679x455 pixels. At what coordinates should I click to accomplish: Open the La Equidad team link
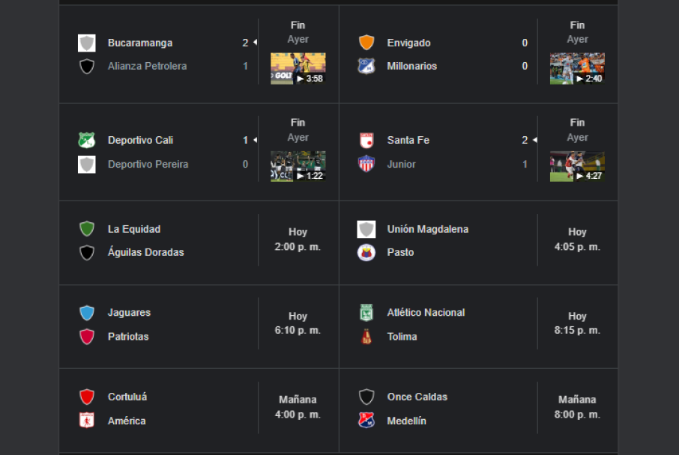coord(134,229)
